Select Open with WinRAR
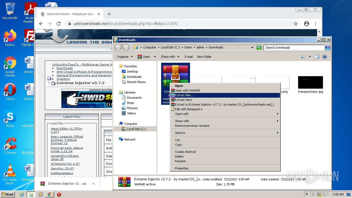 tap(225, 90)
